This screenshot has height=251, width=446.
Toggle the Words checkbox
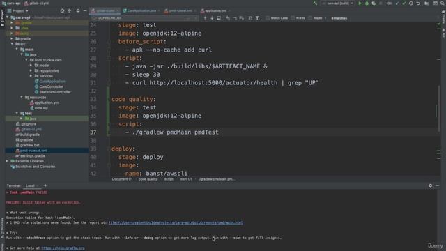tap(293, 18)
